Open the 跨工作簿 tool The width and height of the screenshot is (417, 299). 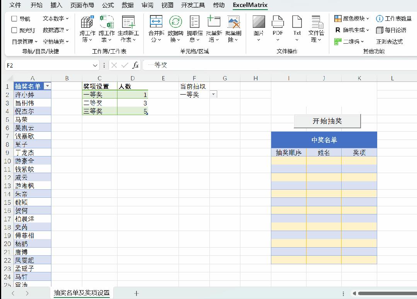tap(87, 29)
